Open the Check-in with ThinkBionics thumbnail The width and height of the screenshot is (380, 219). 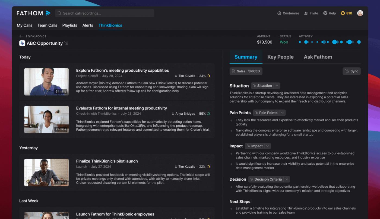tap(46, 120)
